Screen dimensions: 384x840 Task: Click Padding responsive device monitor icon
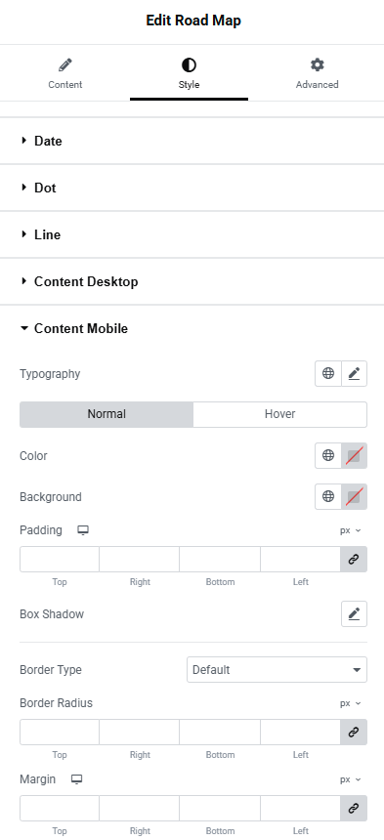tap(83, 530)
